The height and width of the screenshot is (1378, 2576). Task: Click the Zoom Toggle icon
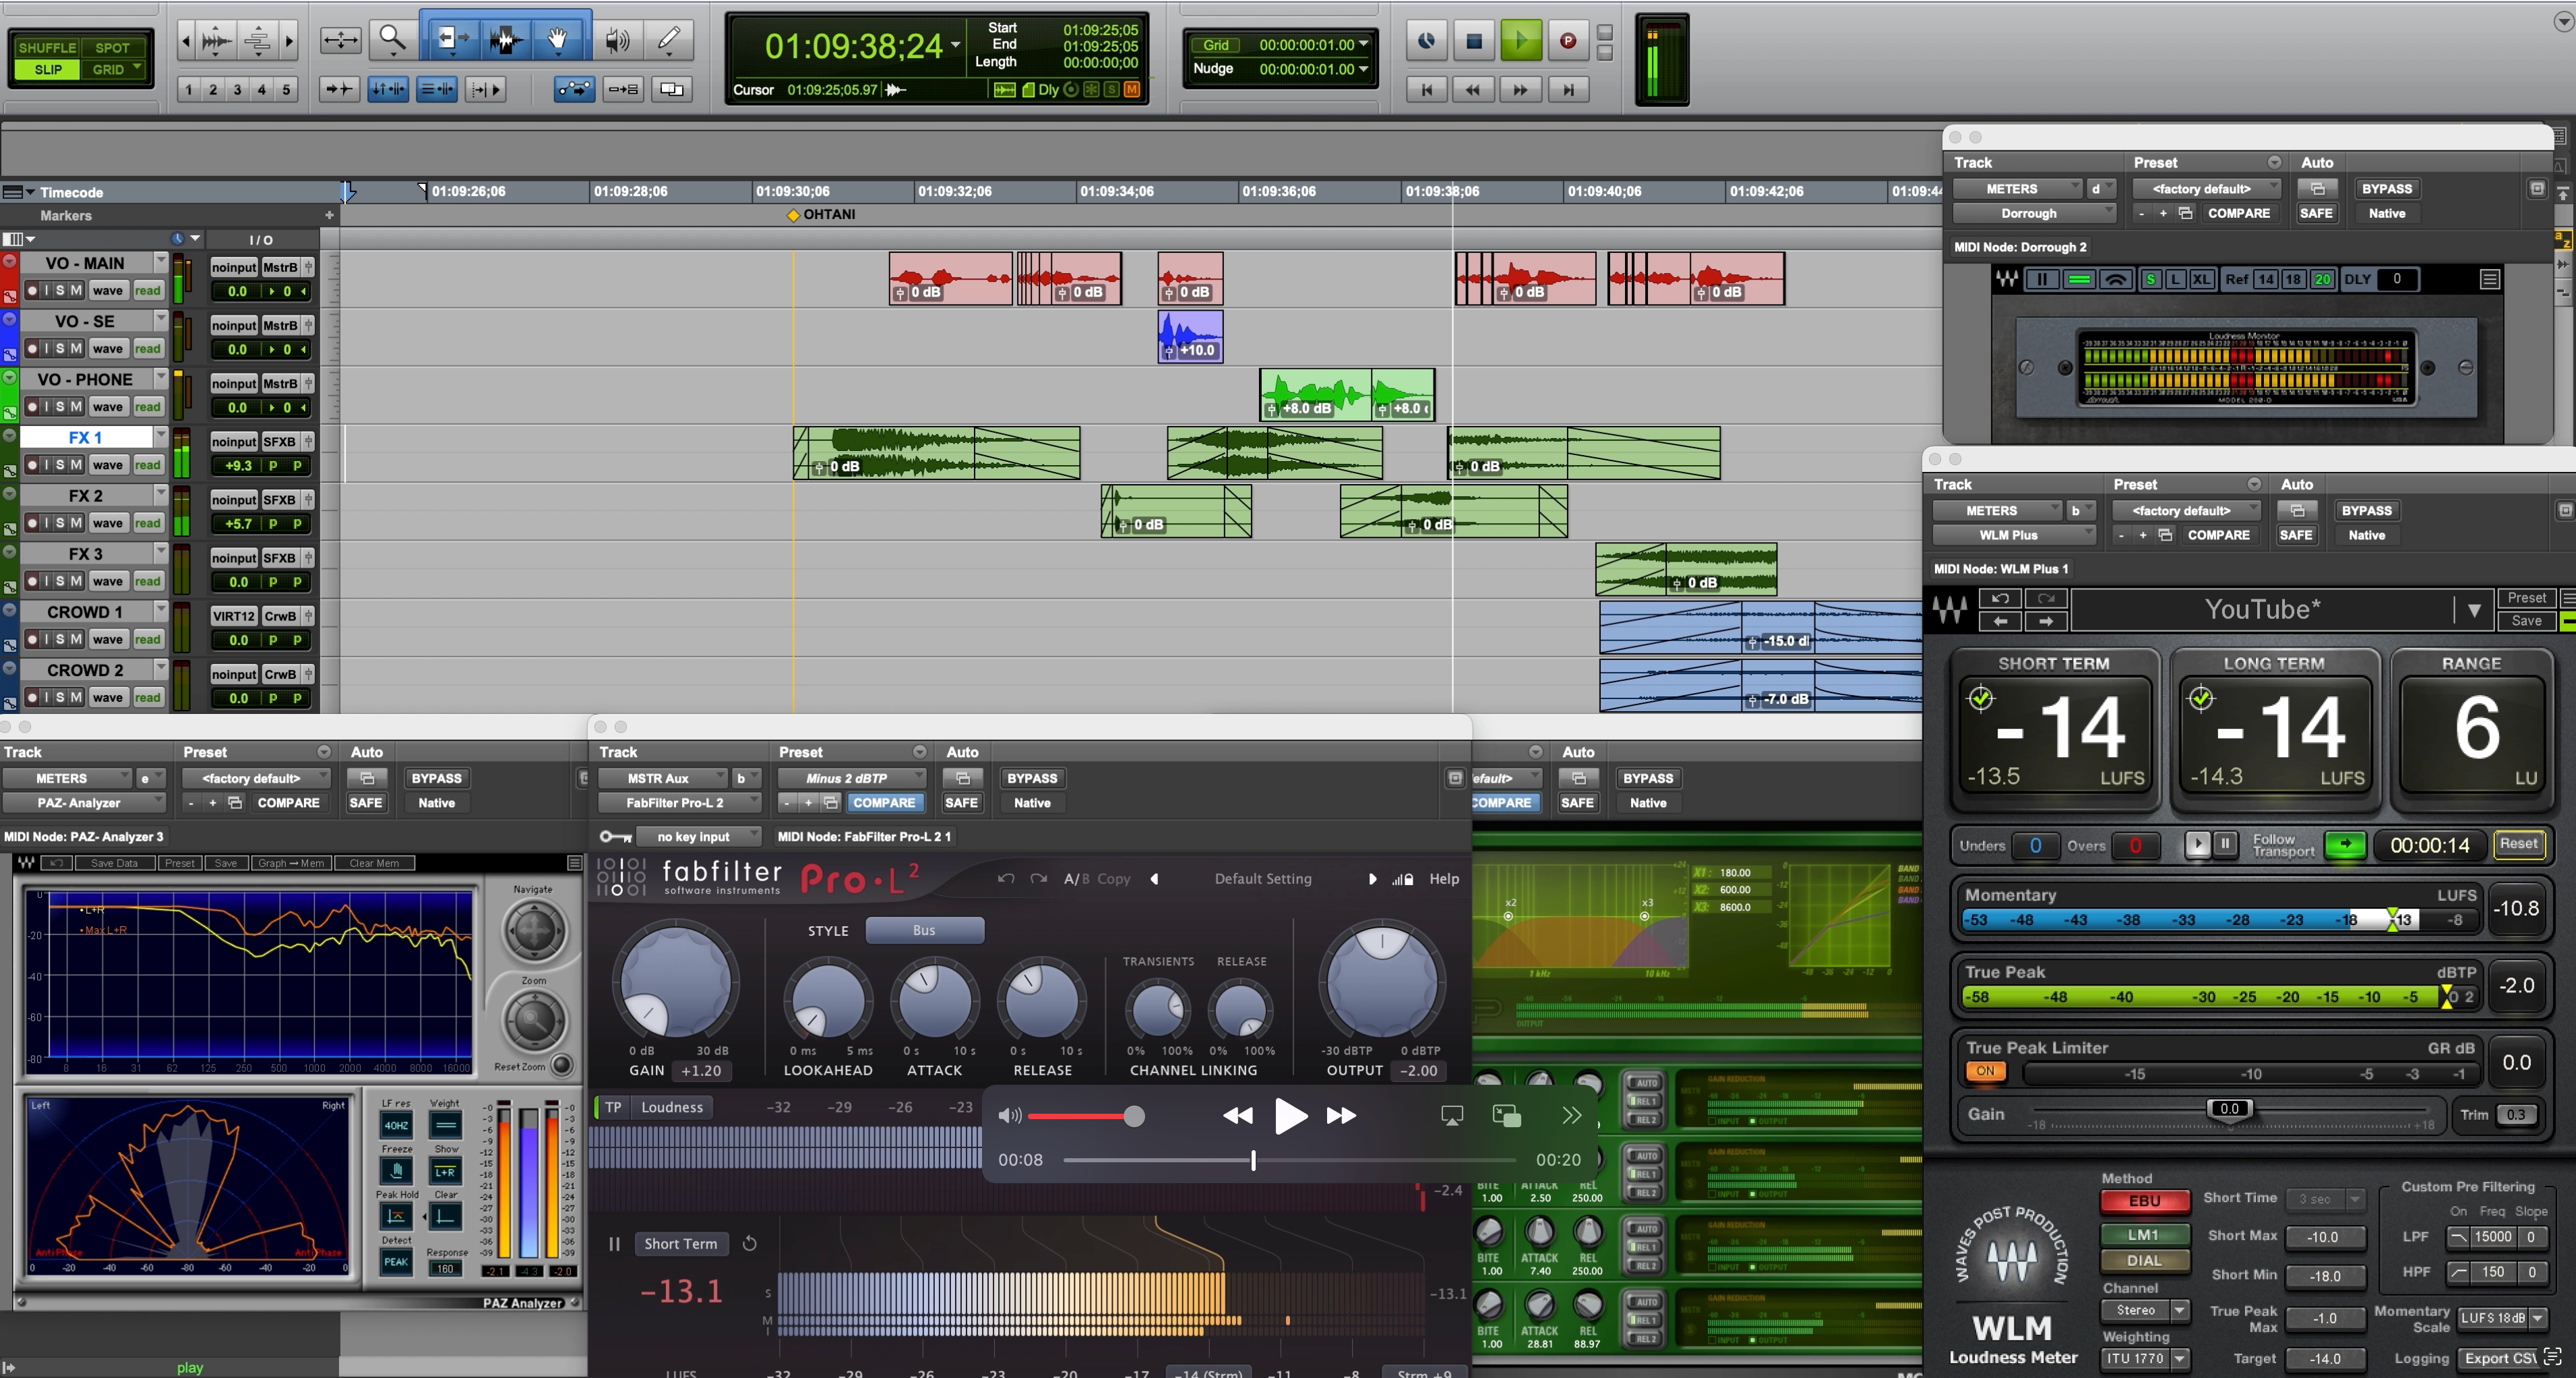(x=340, y=40)
